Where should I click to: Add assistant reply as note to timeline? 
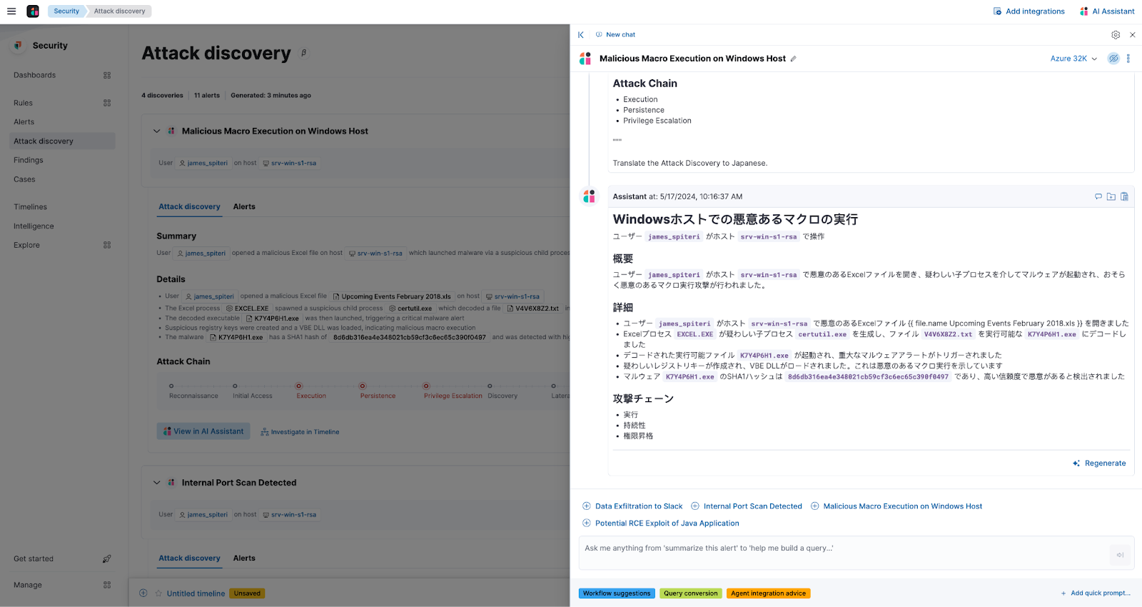pos(1098,196)
